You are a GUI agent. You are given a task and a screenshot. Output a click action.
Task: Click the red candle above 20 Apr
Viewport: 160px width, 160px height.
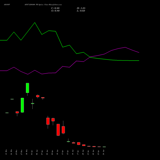click(84, 145)
